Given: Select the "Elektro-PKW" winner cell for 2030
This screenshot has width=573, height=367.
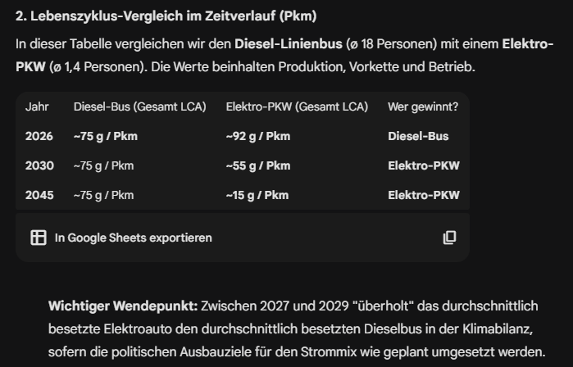Looking at the screenshot, I should pyautogui.click(x=423, y=165).
